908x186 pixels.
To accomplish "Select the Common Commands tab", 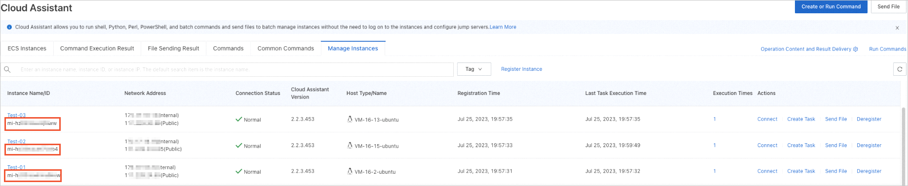I will click(286, 48).
